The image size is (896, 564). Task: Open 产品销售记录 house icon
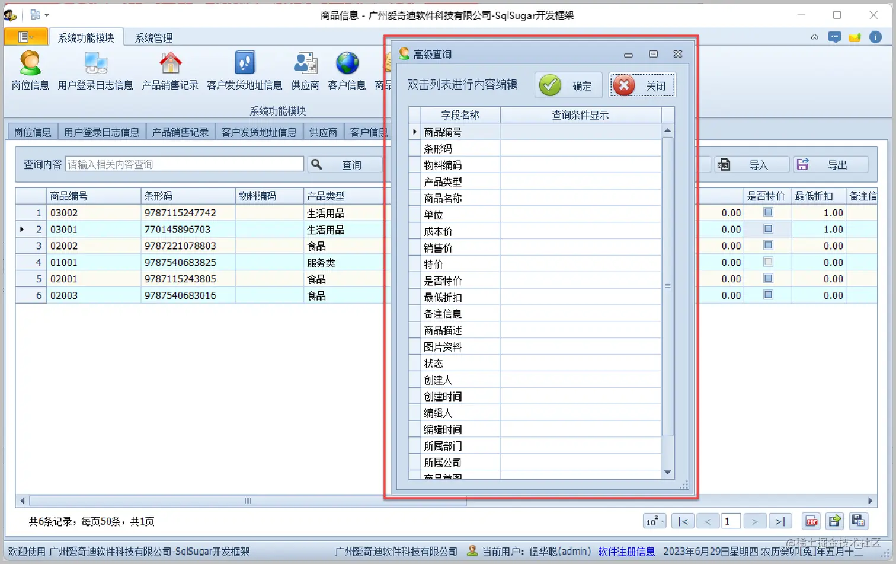170,71
